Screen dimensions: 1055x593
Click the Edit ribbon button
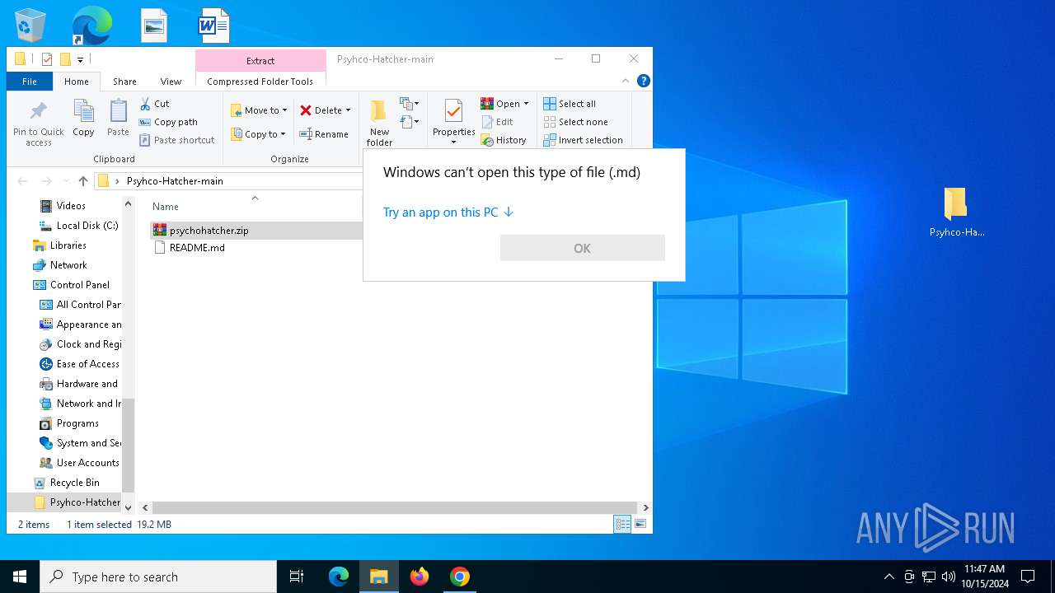pyautogui.click(x=497, y=122)
